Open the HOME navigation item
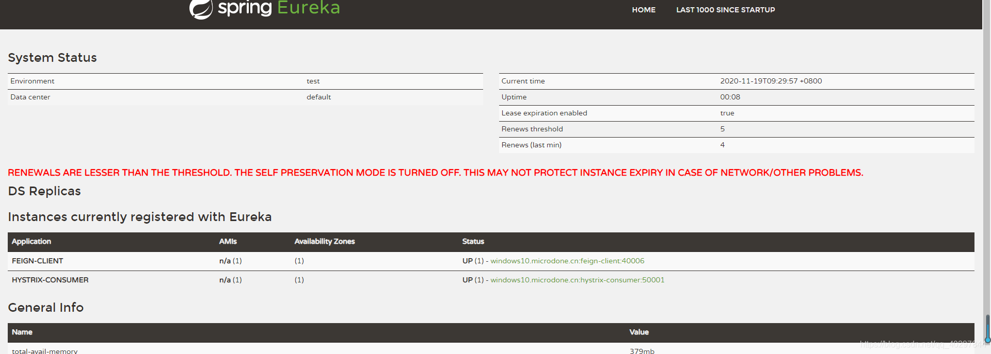991x354 pixels. [x=644, y=10]
